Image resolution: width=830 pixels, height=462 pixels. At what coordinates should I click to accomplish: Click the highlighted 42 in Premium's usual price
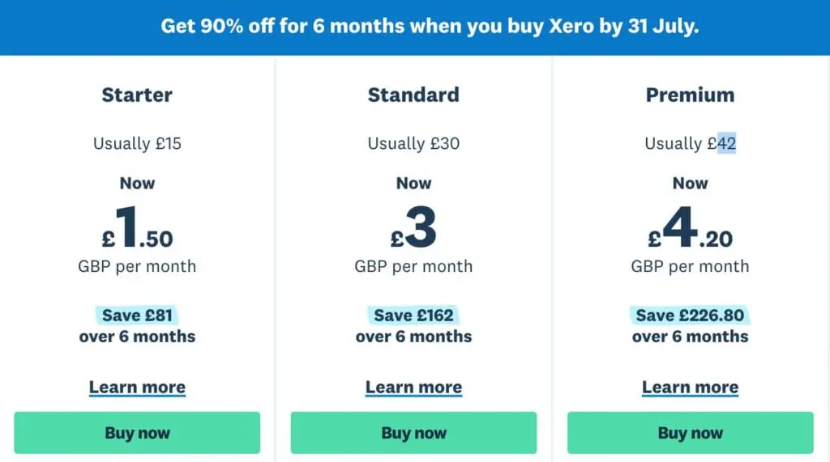pos(727,144)
